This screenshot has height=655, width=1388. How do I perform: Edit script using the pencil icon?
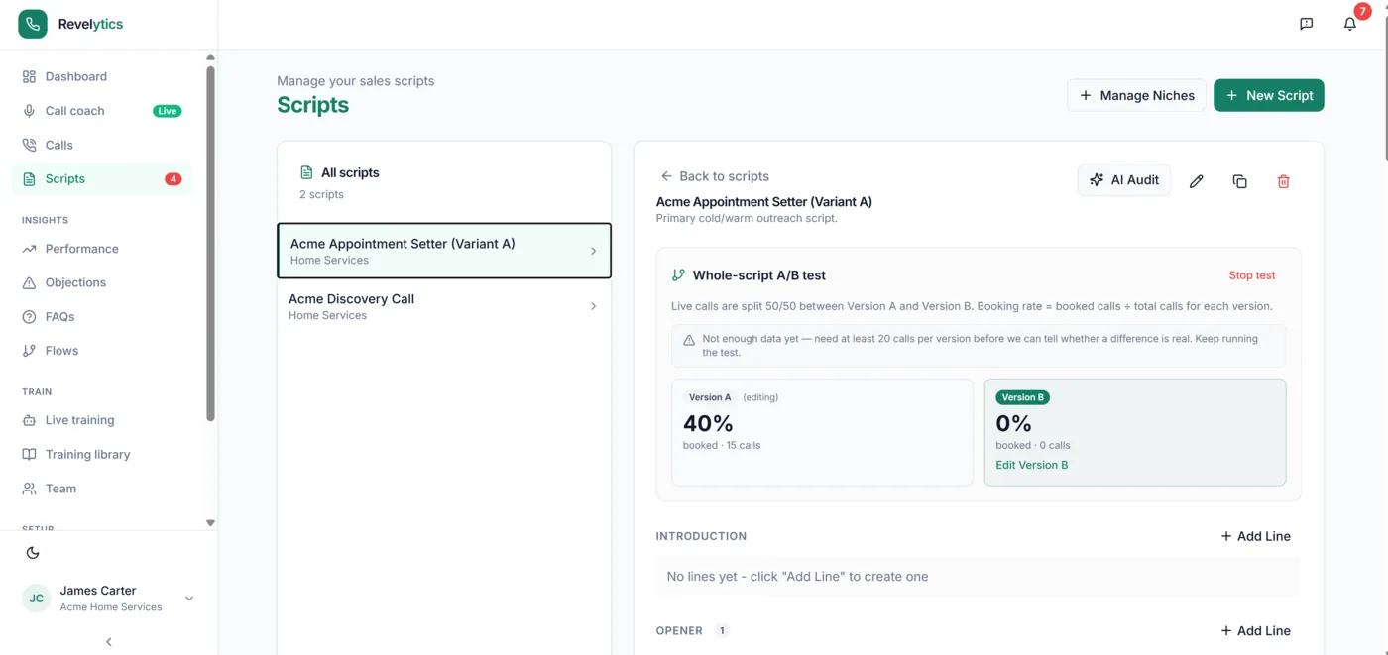(x=1197, y=181)
